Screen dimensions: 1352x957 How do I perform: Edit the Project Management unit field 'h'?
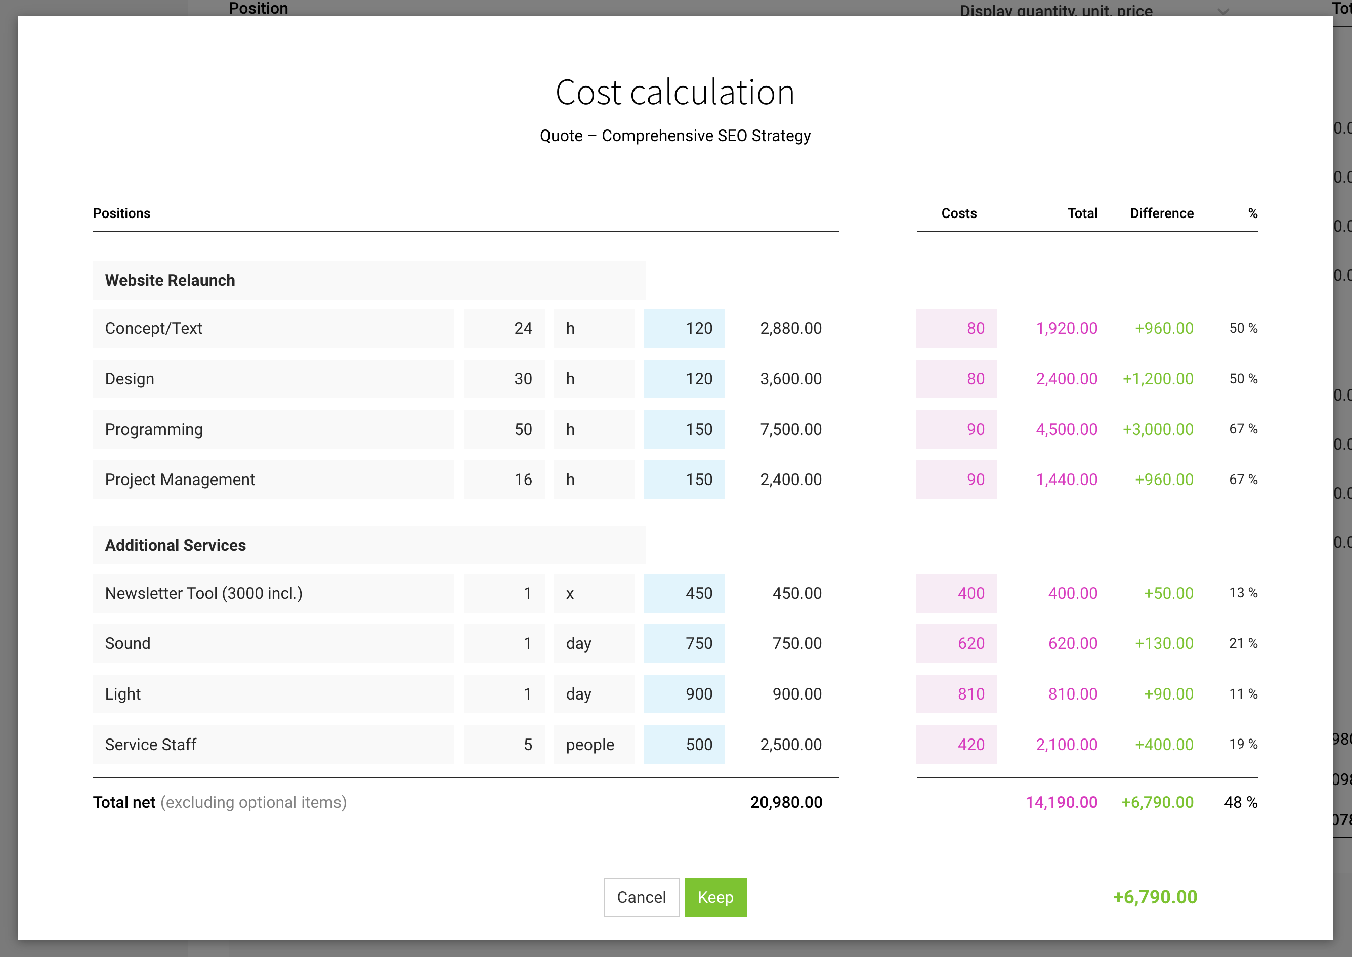594,480
